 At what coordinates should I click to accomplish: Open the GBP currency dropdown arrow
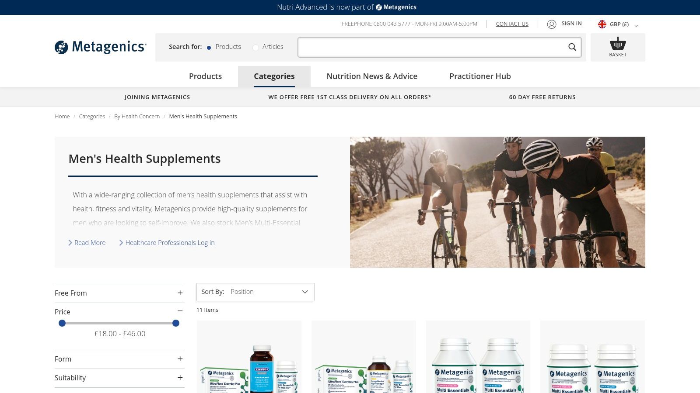coord(636,25)
